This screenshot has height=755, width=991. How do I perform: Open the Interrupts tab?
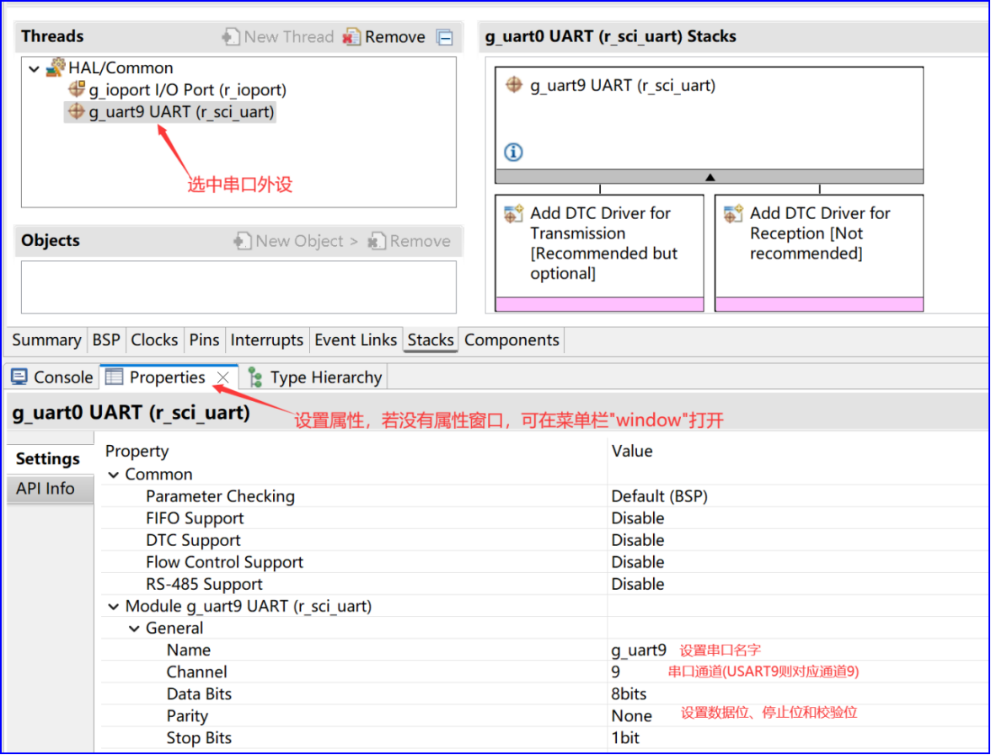click(x=266, y=340)
